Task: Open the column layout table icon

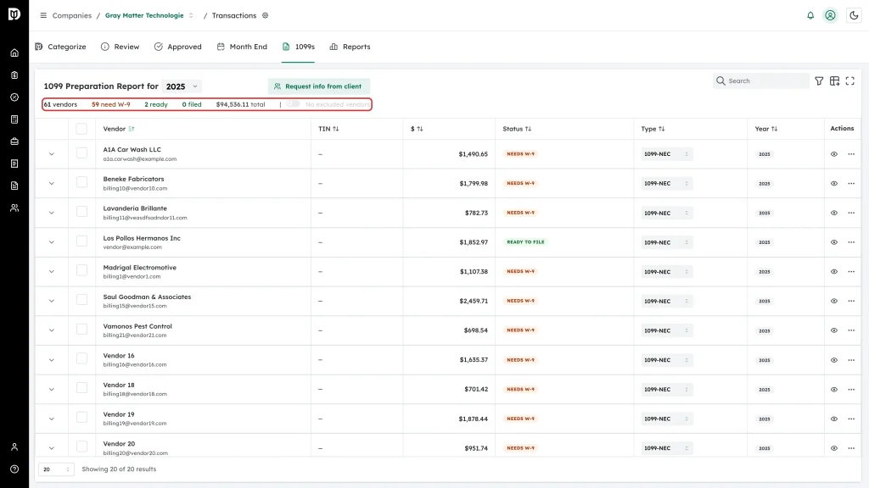Action: [835, 80]
